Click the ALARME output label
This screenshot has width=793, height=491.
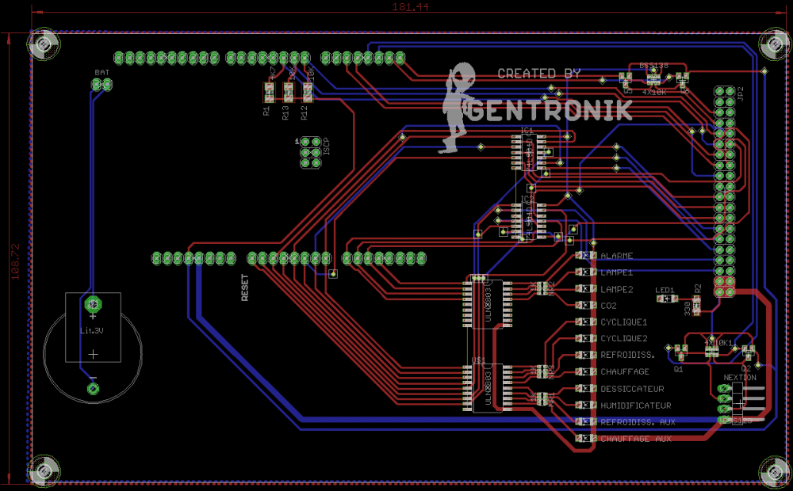point(616,256)
